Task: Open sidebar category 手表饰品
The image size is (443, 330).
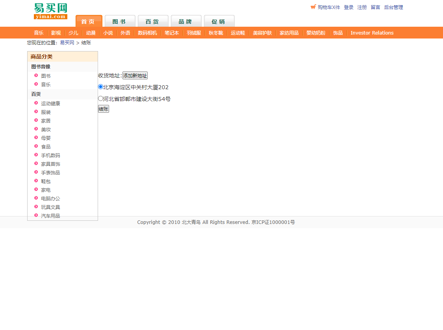Action: point(50,172)
